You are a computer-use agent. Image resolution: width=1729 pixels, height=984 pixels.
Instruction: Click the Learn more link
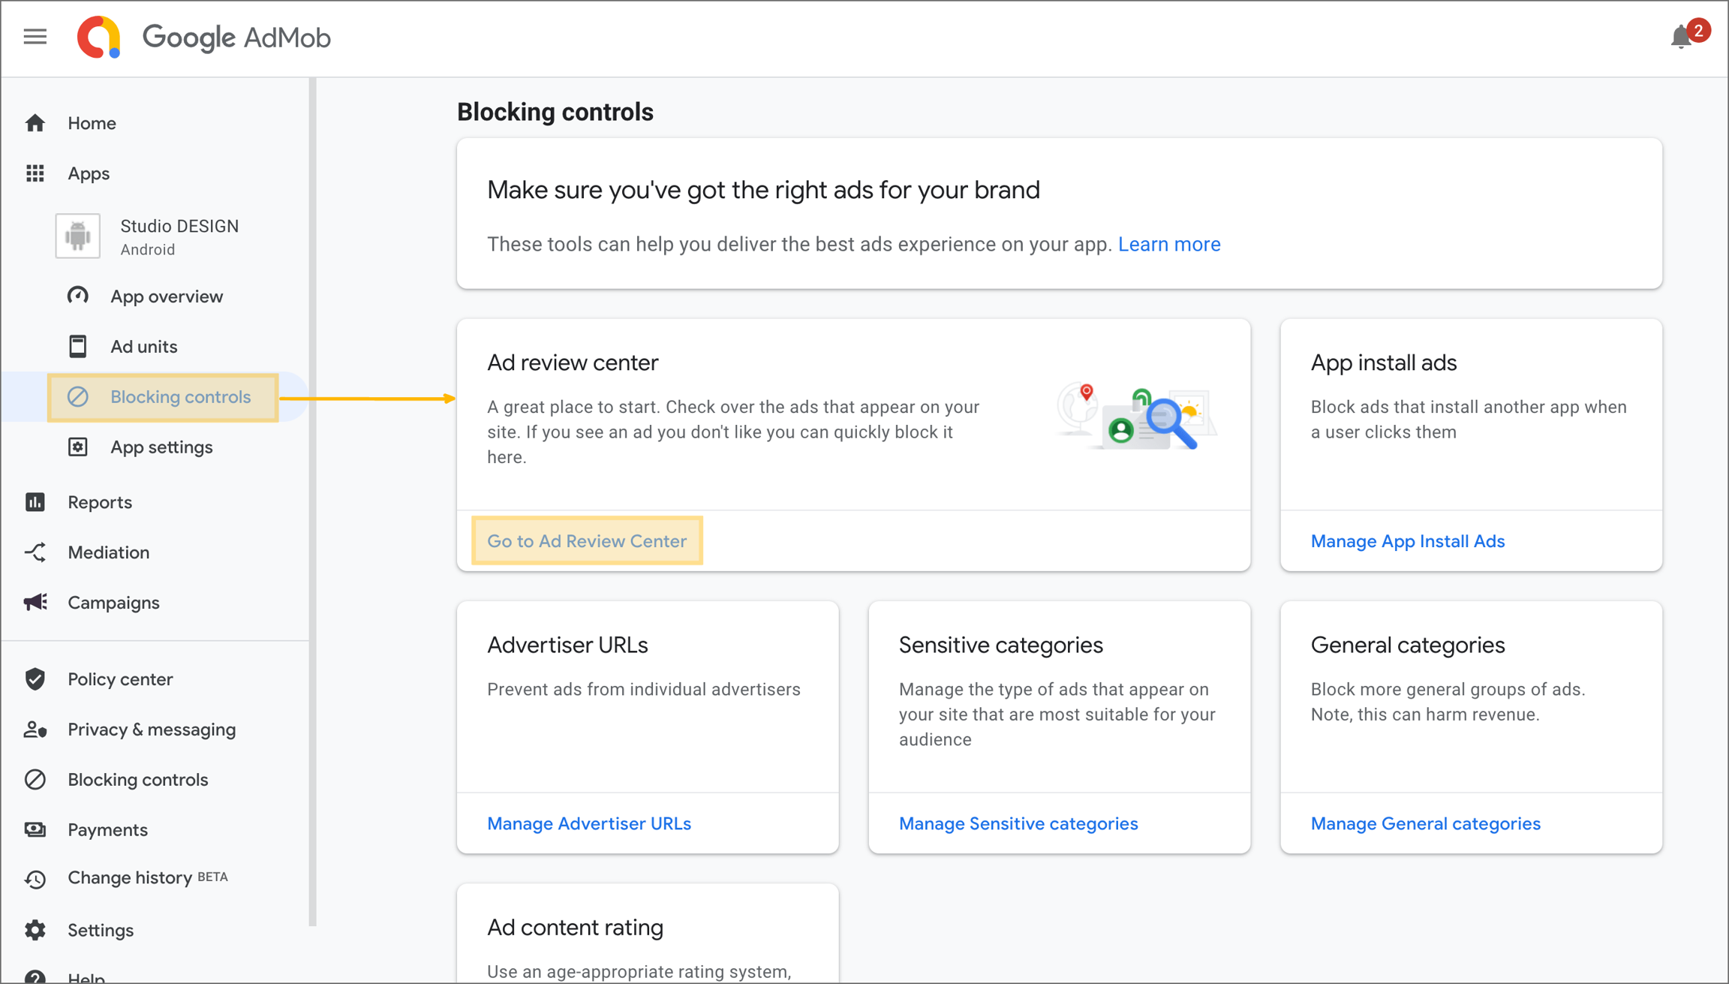[x=1168, y=245]
